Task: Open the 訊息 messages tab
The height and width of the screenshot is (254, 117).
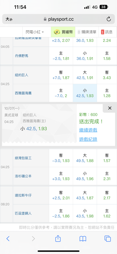Action: click(x=107, y=32)
